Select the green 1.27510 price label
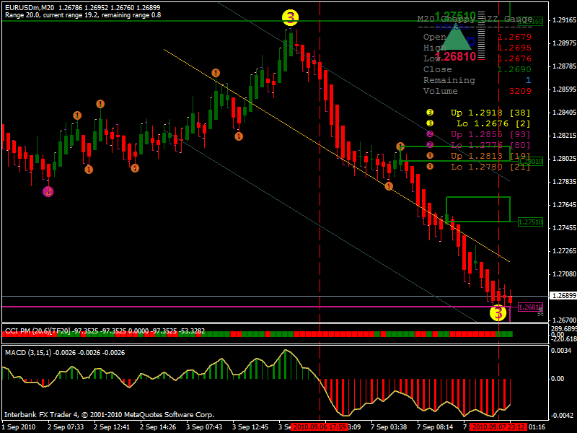Image resolution: width=577 pixels, height=433 pixels. [x=530, y=222]
